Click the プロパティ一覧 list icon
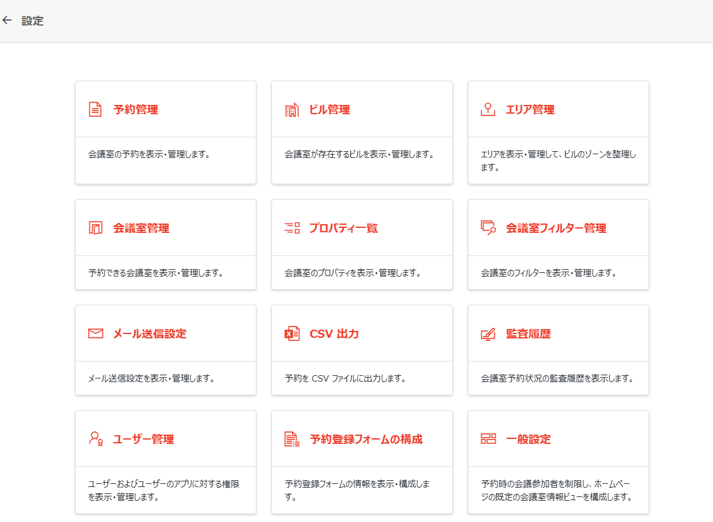The width and height of the screenshot is (713, 522). (x=292, y=228)
